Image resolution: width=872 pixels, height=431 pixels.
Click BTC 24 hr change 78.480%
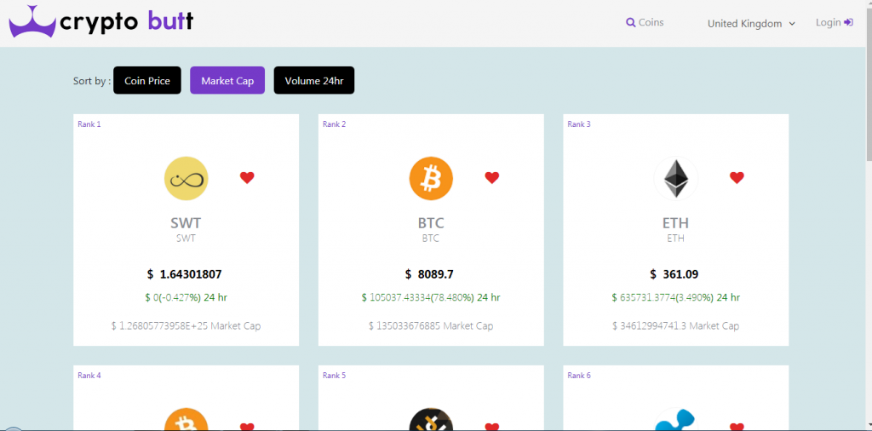click(430, 297)
